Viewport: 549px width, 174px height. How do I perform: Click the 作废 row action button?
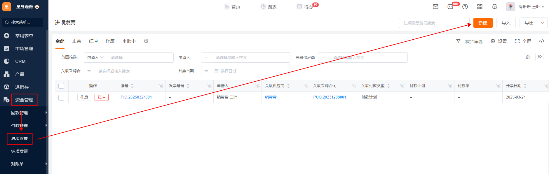point(84,97)
